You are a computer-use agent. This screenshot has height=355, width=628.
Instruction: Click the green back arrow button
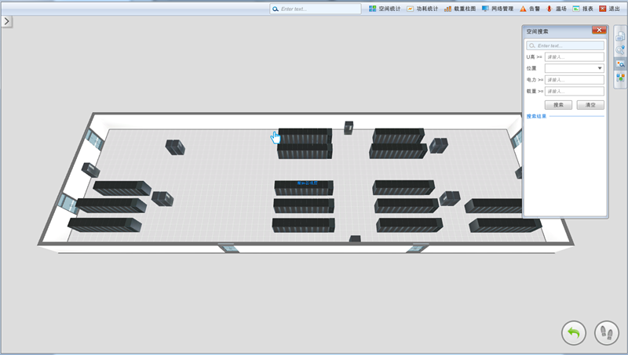[574, 333]
